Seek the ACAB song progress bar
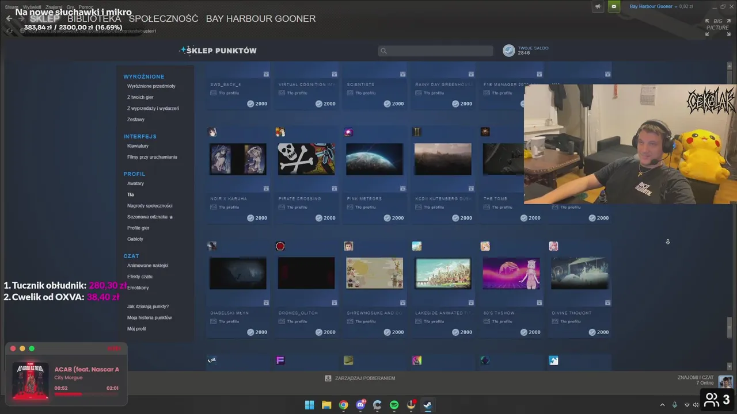737x414 pixels. (86, 394)
